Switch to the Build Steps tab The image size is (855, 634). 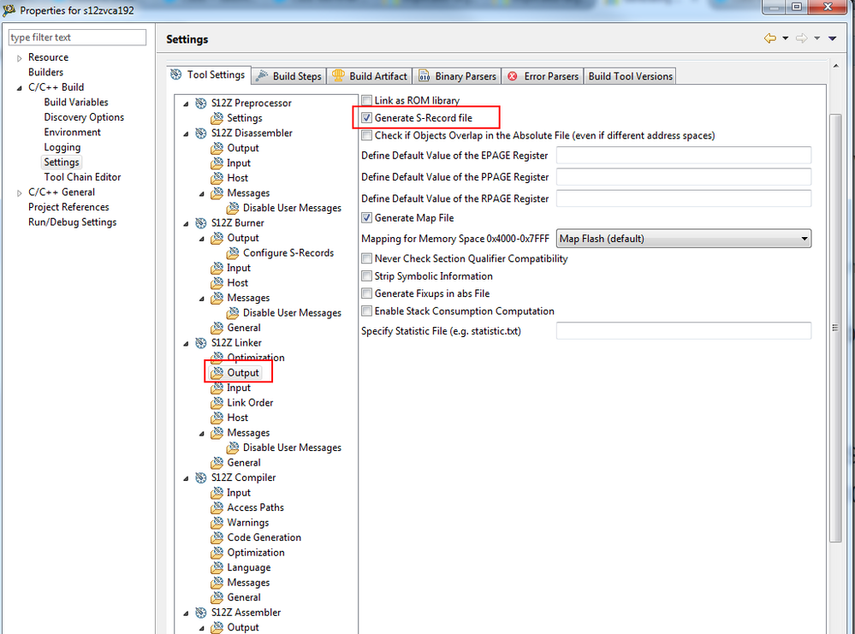pos(289,76)
